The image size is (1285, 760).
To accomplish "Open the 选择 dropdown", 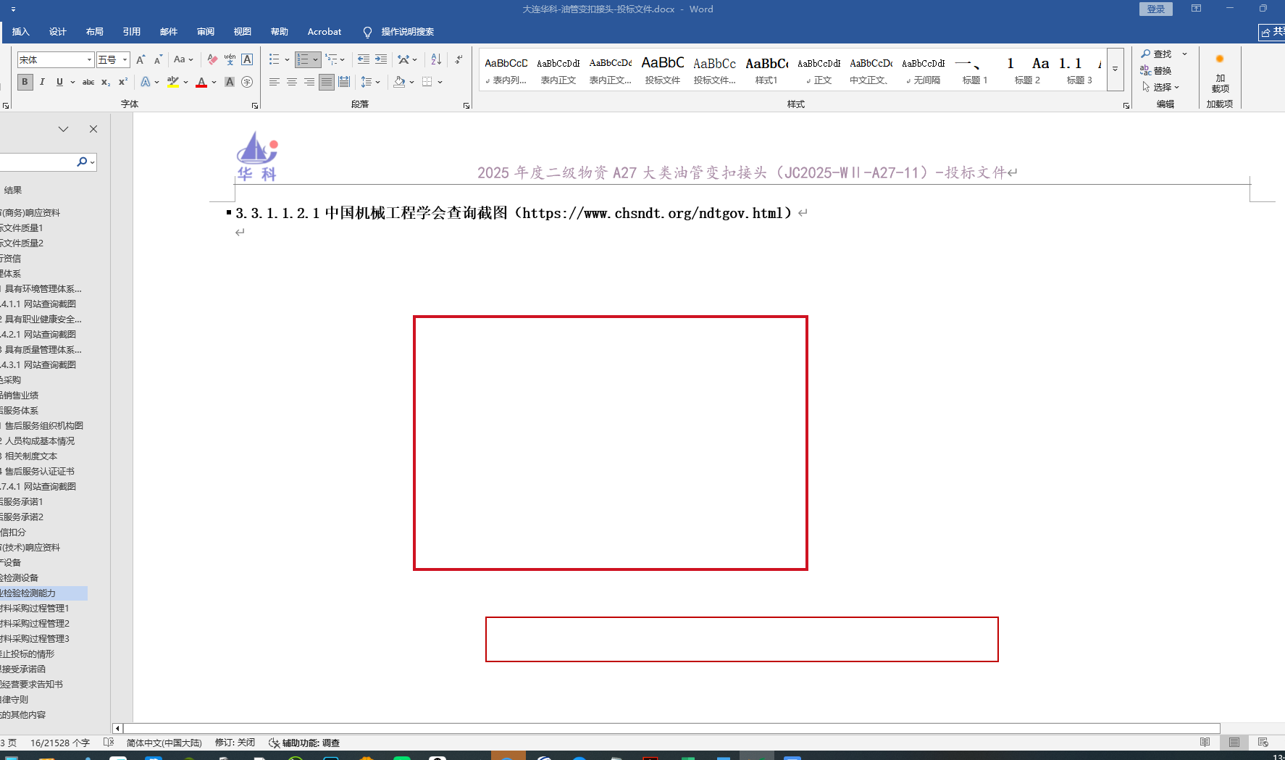I will coord(1161,87).
